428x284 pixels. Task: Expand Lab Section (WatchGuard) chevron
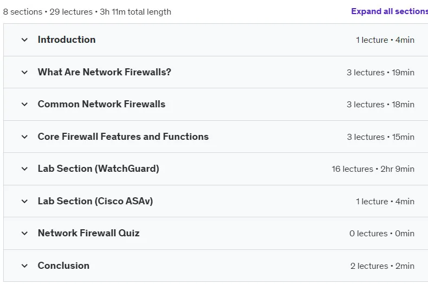click(24, 169)
